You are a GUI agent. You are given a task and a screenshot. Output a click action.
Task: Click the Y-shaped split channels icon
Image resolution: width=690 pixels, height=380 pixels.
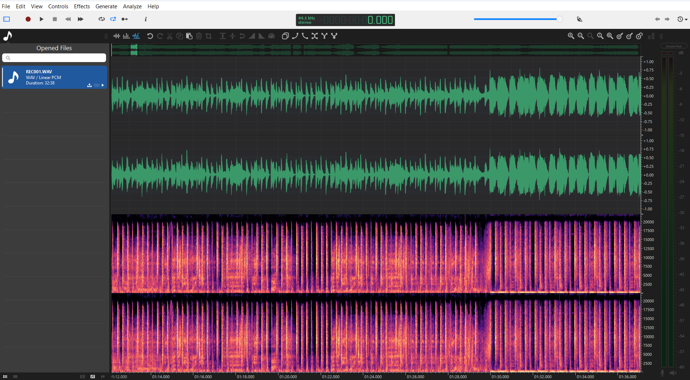[x=324, y=36]
